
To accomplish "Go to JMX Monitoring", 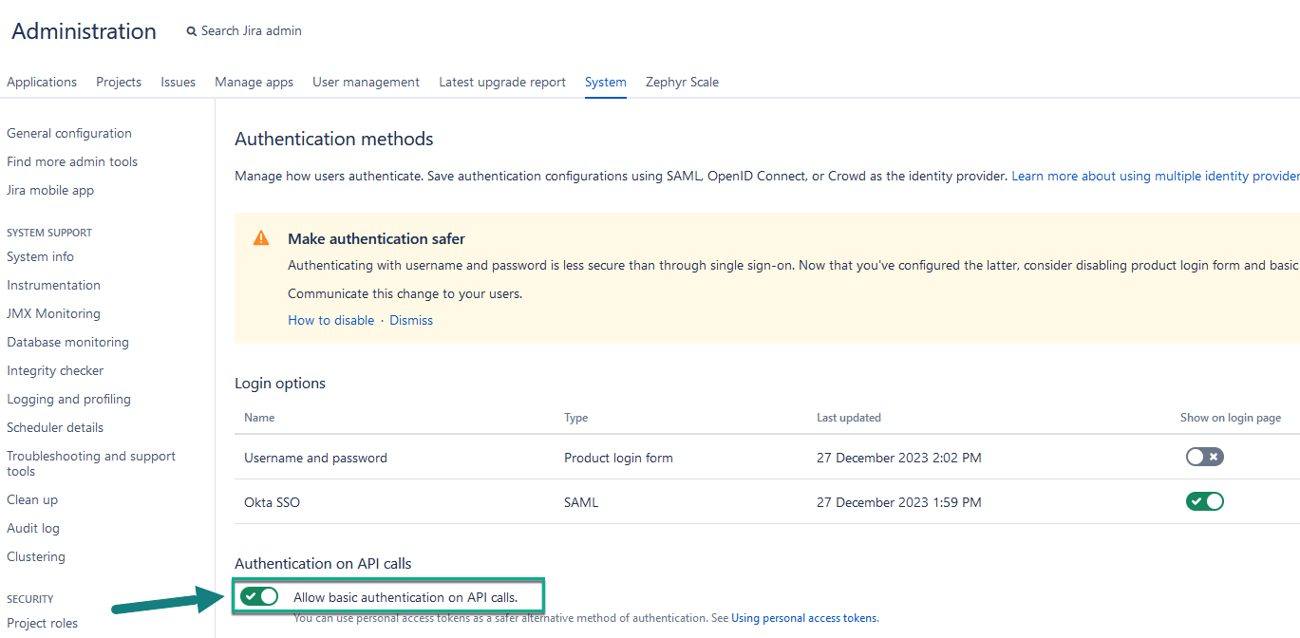I will tap(53, 313).
